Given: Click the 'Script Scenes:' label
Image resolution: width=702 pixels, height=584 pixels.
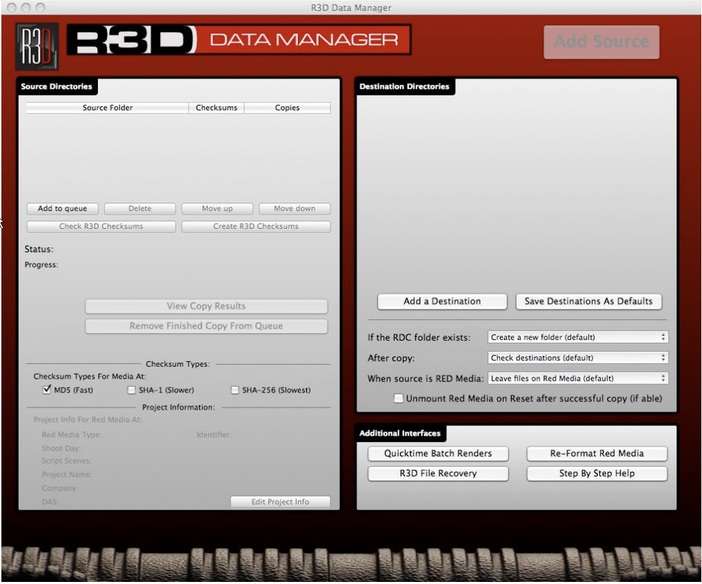Looking at the screenshot, I should pyautogui.click(x=67, y=461).
